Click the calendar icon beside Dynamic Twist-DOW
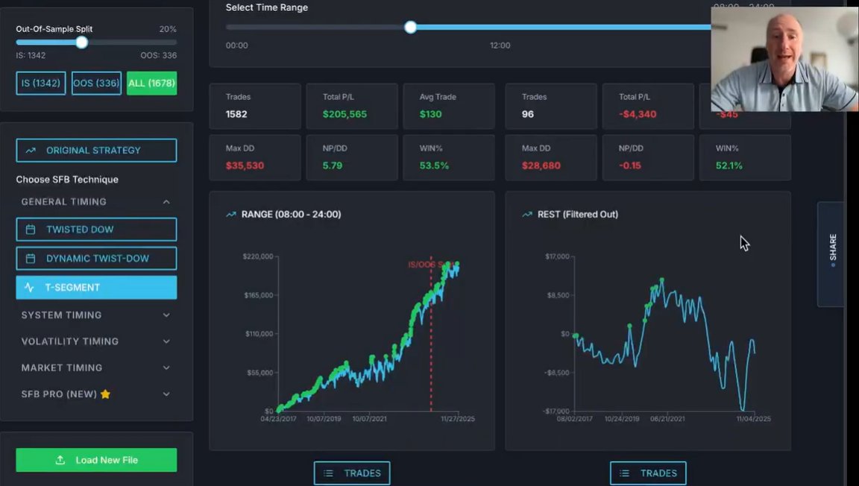The width and height of the screenshot is (859, 486). 31,258
